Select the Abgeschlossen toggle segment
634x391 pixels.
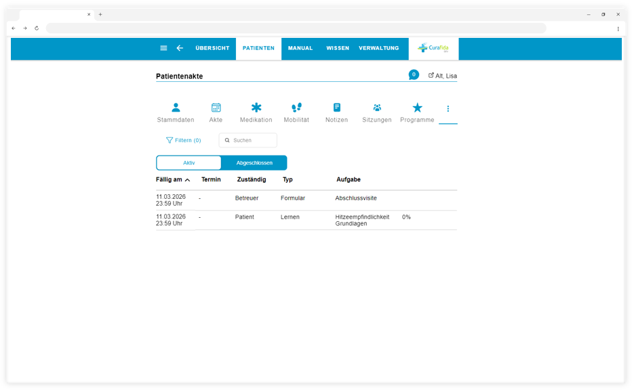pos(254,163)
